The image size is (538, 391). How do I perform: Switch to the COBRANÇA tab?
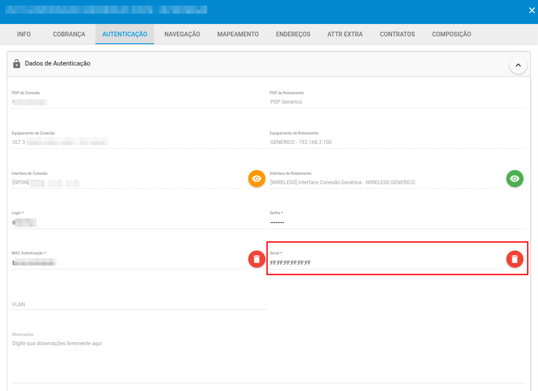69,34
